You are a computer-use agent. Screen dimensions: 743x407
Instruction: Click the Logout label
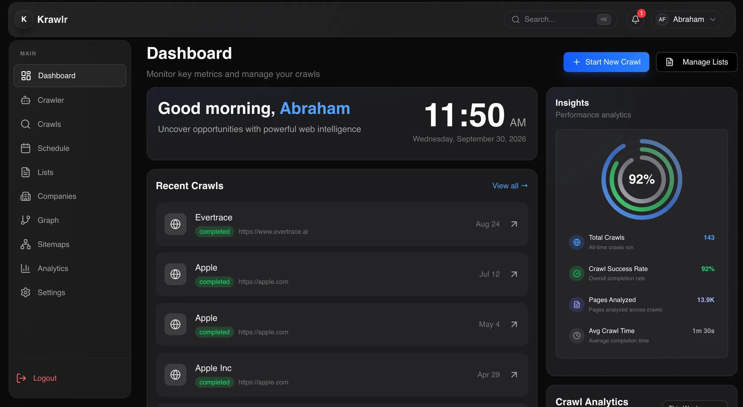pyautogui.click(x=45, y=378)
